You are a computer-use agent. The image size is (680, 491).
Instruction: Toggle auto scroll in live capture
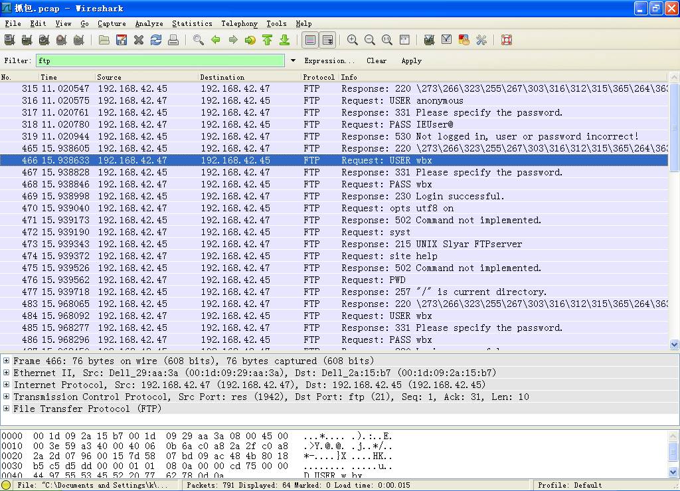point(327,40)
